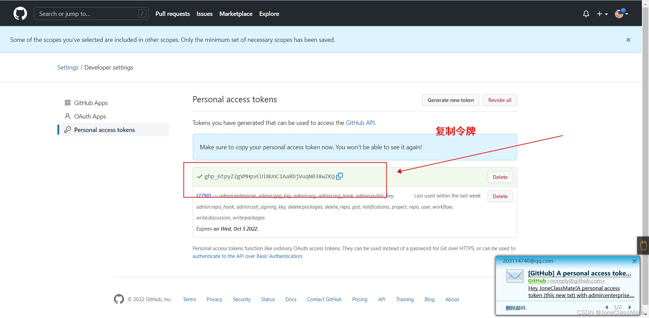
Task: Focus the Search or jump to field
Action: [x=91, y=14]
